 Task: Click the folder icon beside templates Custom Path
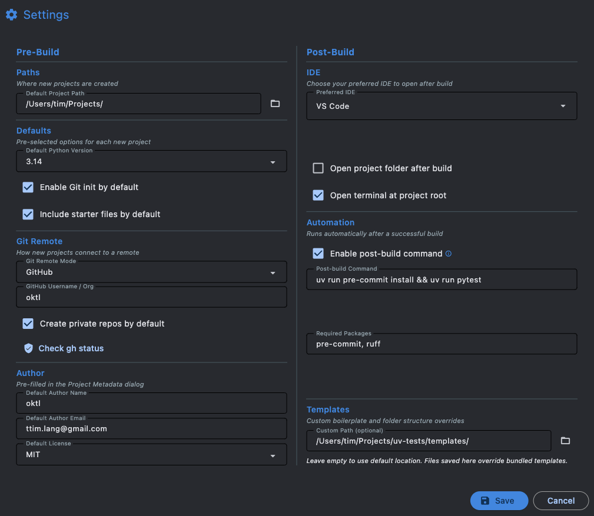coord(565,441)
